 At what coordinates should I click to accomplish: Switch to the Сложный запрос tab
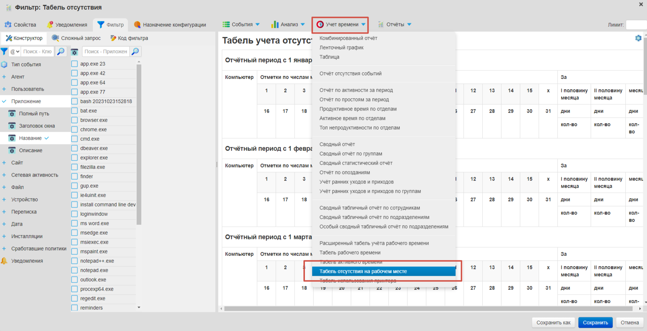click(77, 38)
